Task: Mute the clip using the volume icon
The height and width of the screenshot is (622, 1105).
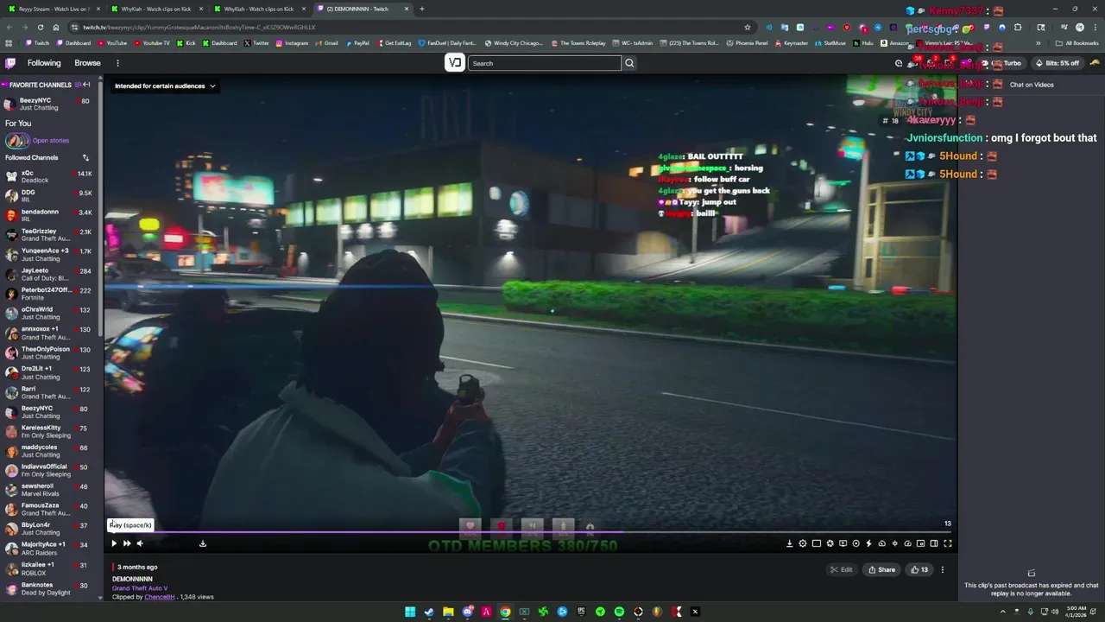Action: pyautogui.click(x=140, y=543)
